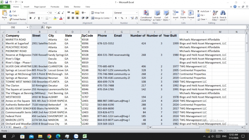Screen dimensions: 249x140
Task: Open Cell Styles gallery
Action: point(166,15)
